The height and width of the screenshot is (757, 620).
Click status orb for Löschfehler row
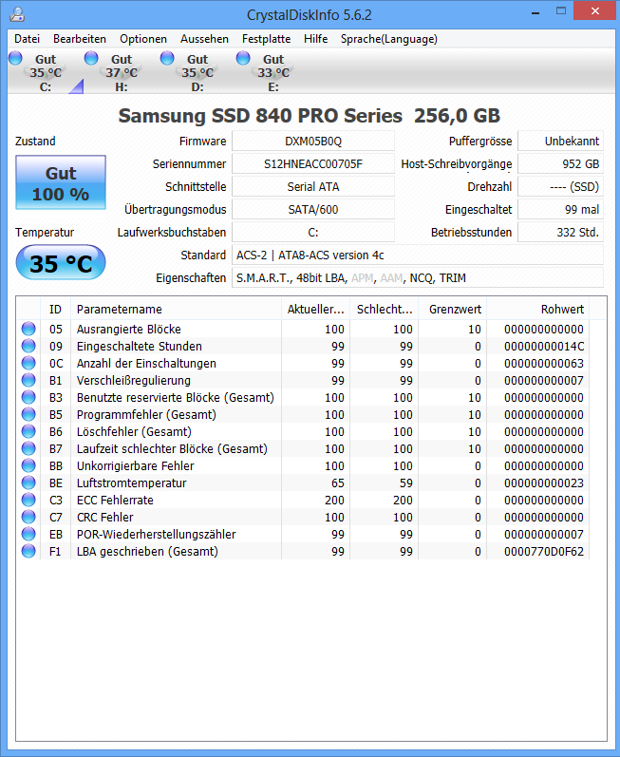(28, 431)
